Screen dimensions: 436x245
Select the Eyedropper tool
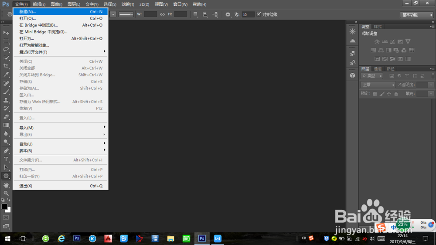pos(6,75)
